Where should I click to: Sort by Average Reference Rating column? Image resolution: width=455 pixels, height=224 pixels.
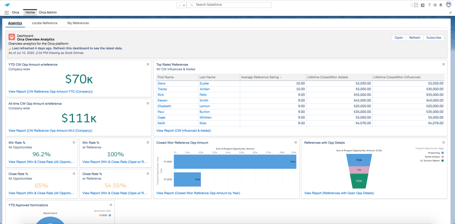[273, 77]
